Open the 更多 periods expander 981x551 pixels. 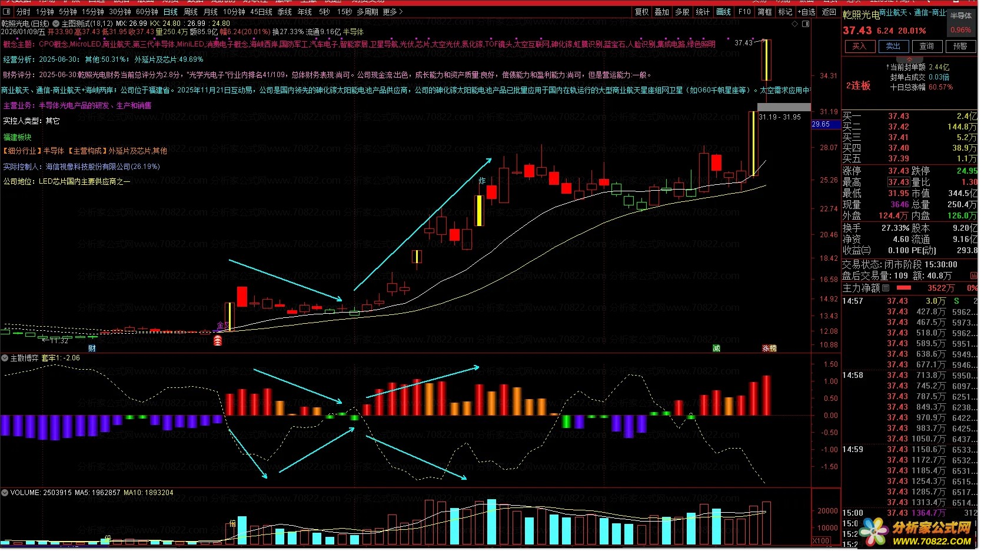(393, 12)
